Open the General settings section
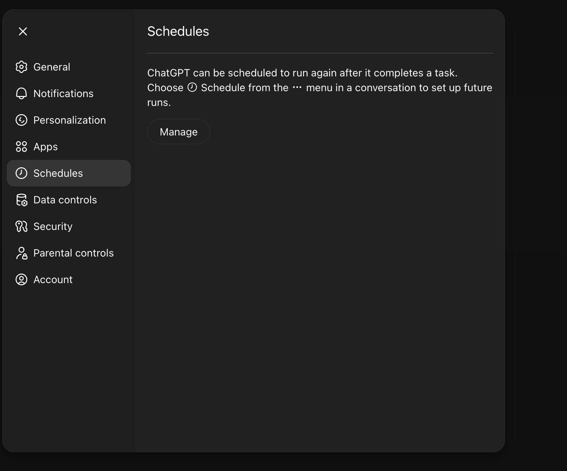Viewport: 567px width, 471px height. coord(52,67)
